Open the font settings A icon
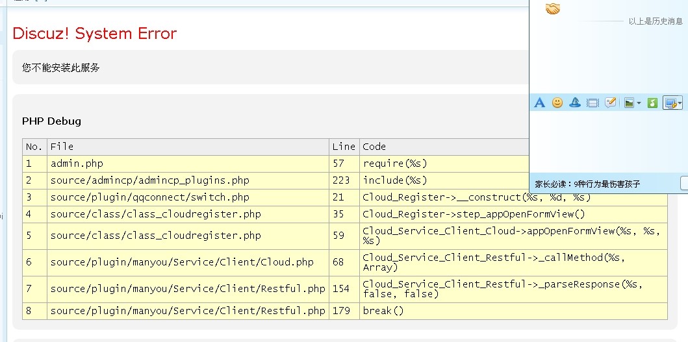 (539, 103)
